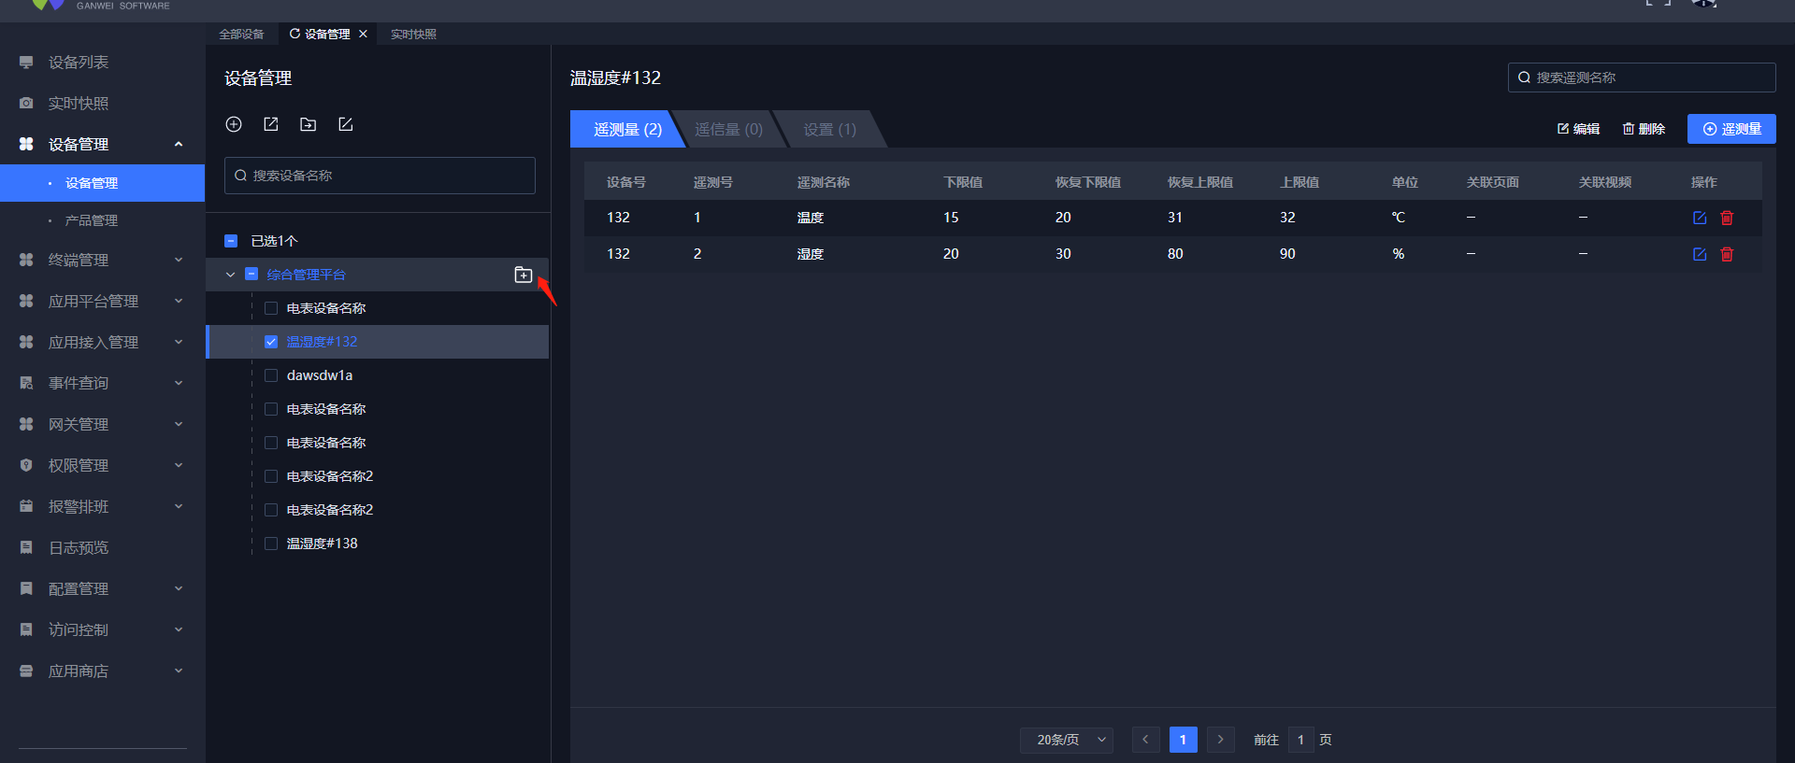Go to next page with right arrow

pyautogui.click(x=1220, y=740)
